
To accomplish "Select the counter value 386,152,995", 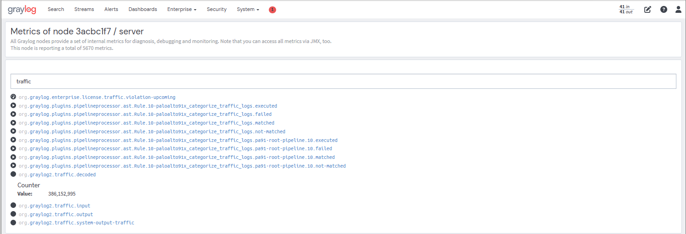I will tap(62, 194).
